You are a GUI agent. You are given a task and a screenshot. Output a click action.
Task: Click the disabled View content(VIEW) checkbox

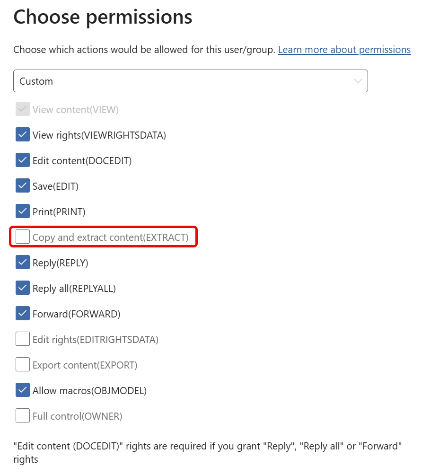[x=22, y=109]
